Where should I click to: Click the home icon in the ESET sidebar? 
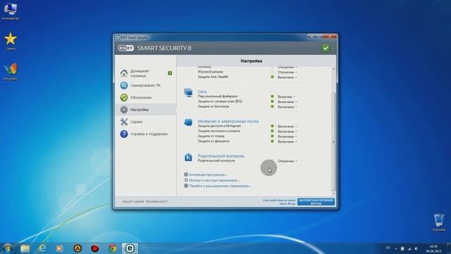coord(124,73)
